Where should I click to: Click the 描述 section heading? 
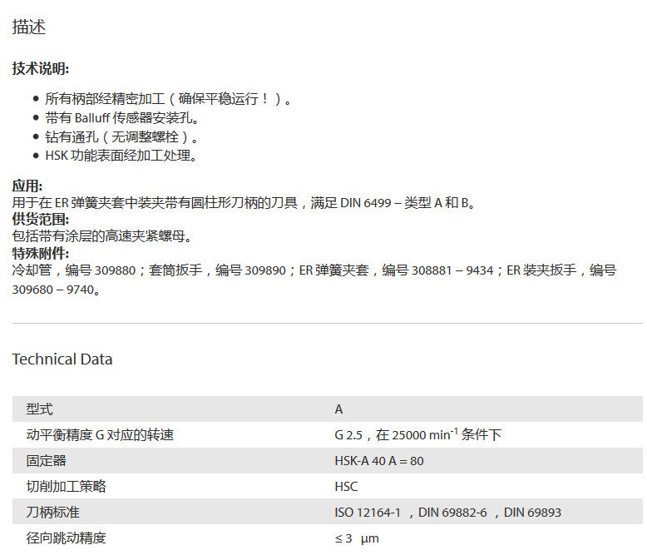click(29, 27)
